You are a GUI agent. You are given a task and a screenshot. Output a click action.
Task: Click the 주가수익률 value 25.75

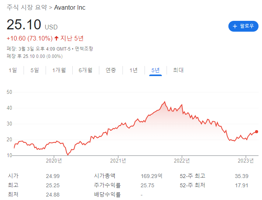147,185
